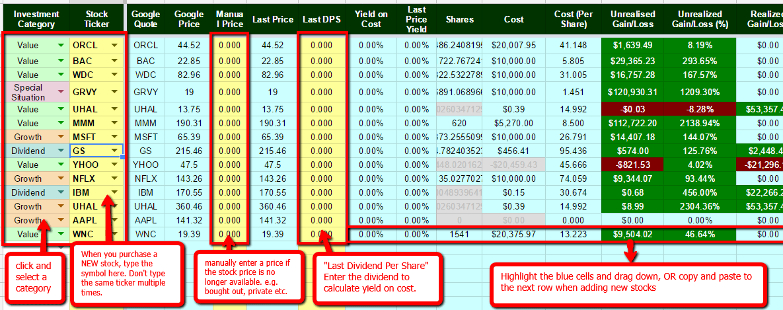Open the Growth dropdown in the MSFT row
Screen dimensions: 783x310
[x=61, y=137]
